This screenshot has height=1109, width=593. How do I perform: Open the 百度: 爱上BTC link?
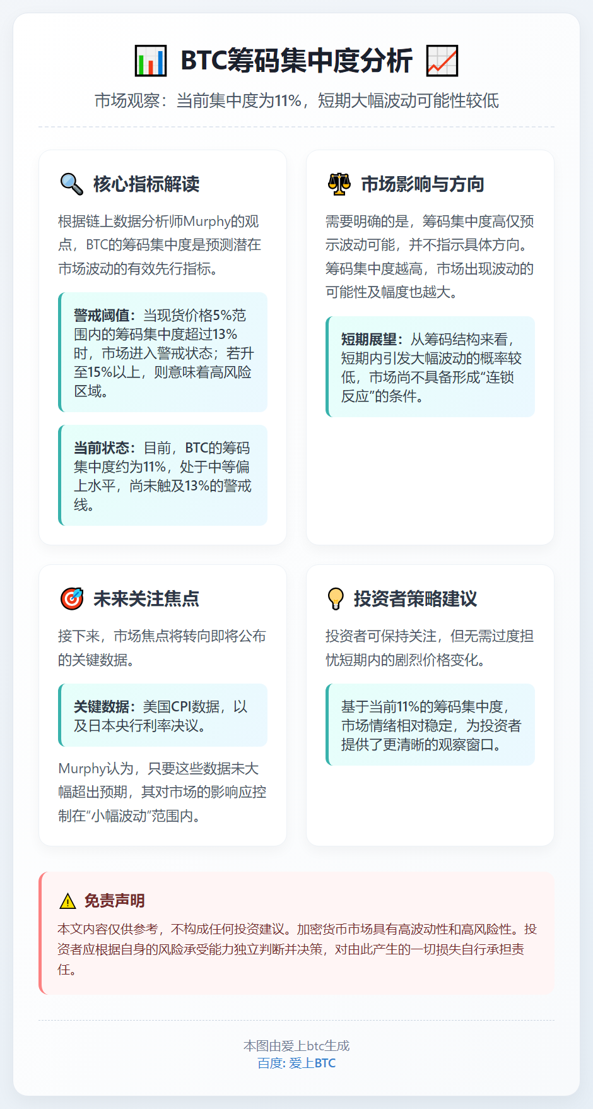tap(296, 1063)
